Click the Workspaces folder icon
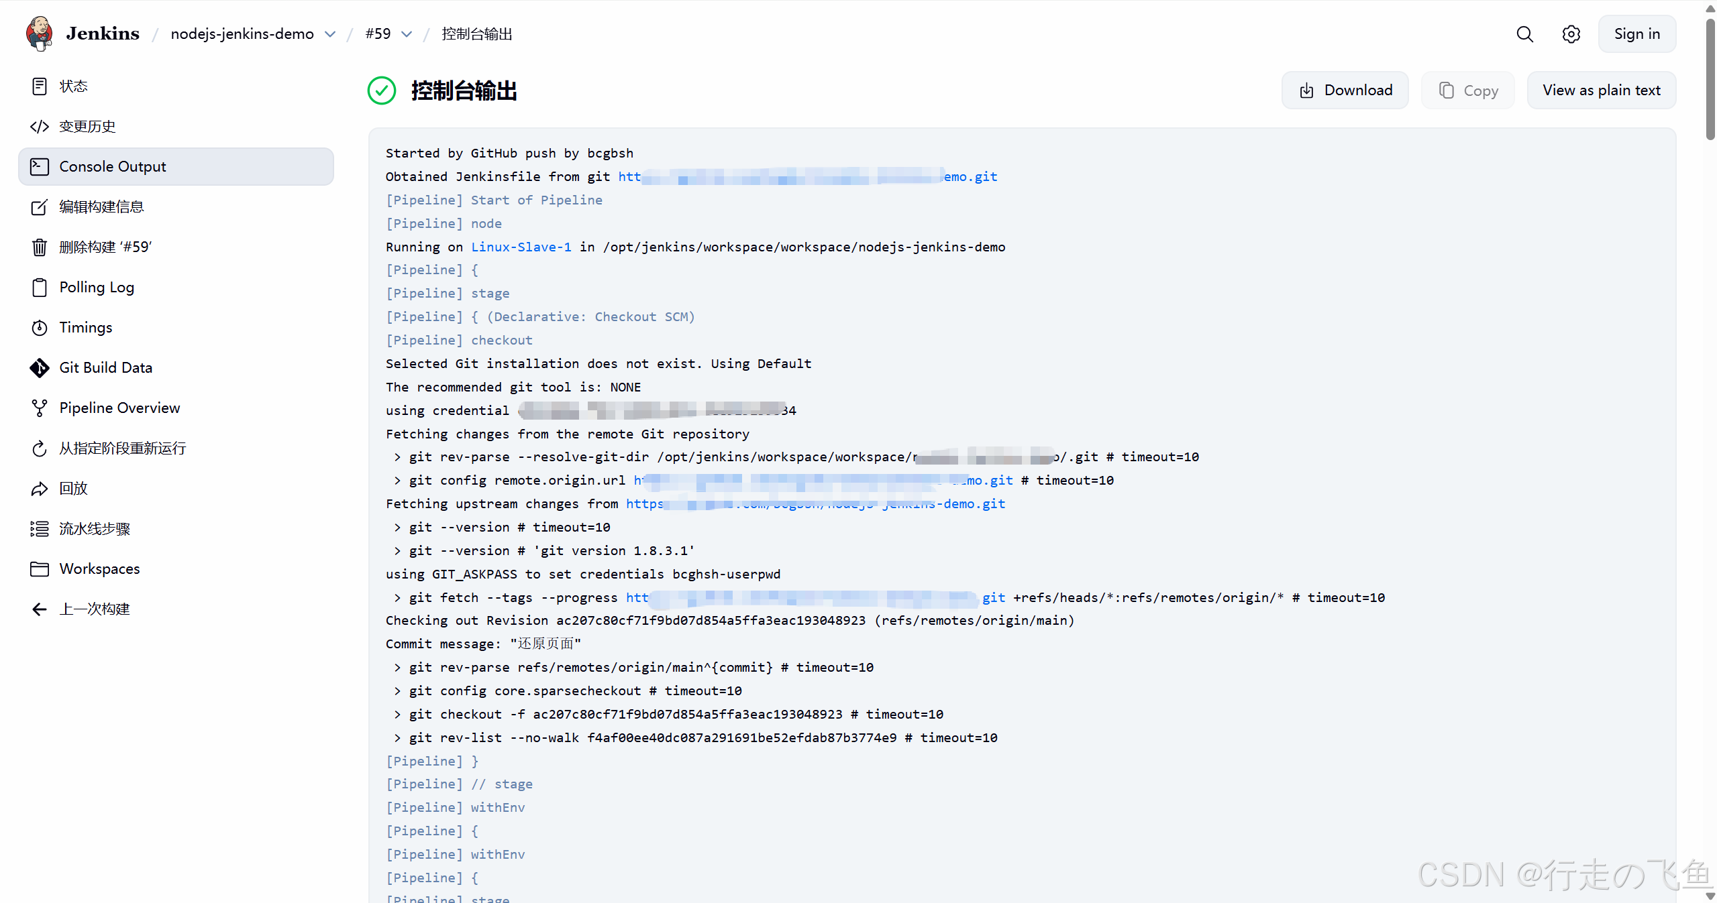1717x903 pixels. [x=40, y=569]
